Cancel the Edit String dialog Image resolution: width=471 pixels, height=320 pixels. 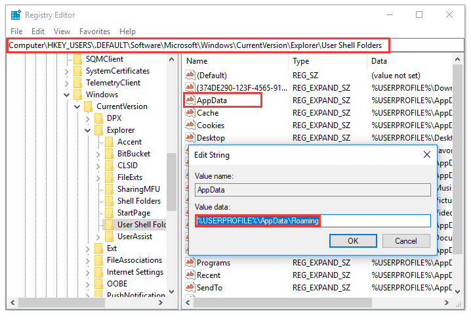[x=406, y=241]
